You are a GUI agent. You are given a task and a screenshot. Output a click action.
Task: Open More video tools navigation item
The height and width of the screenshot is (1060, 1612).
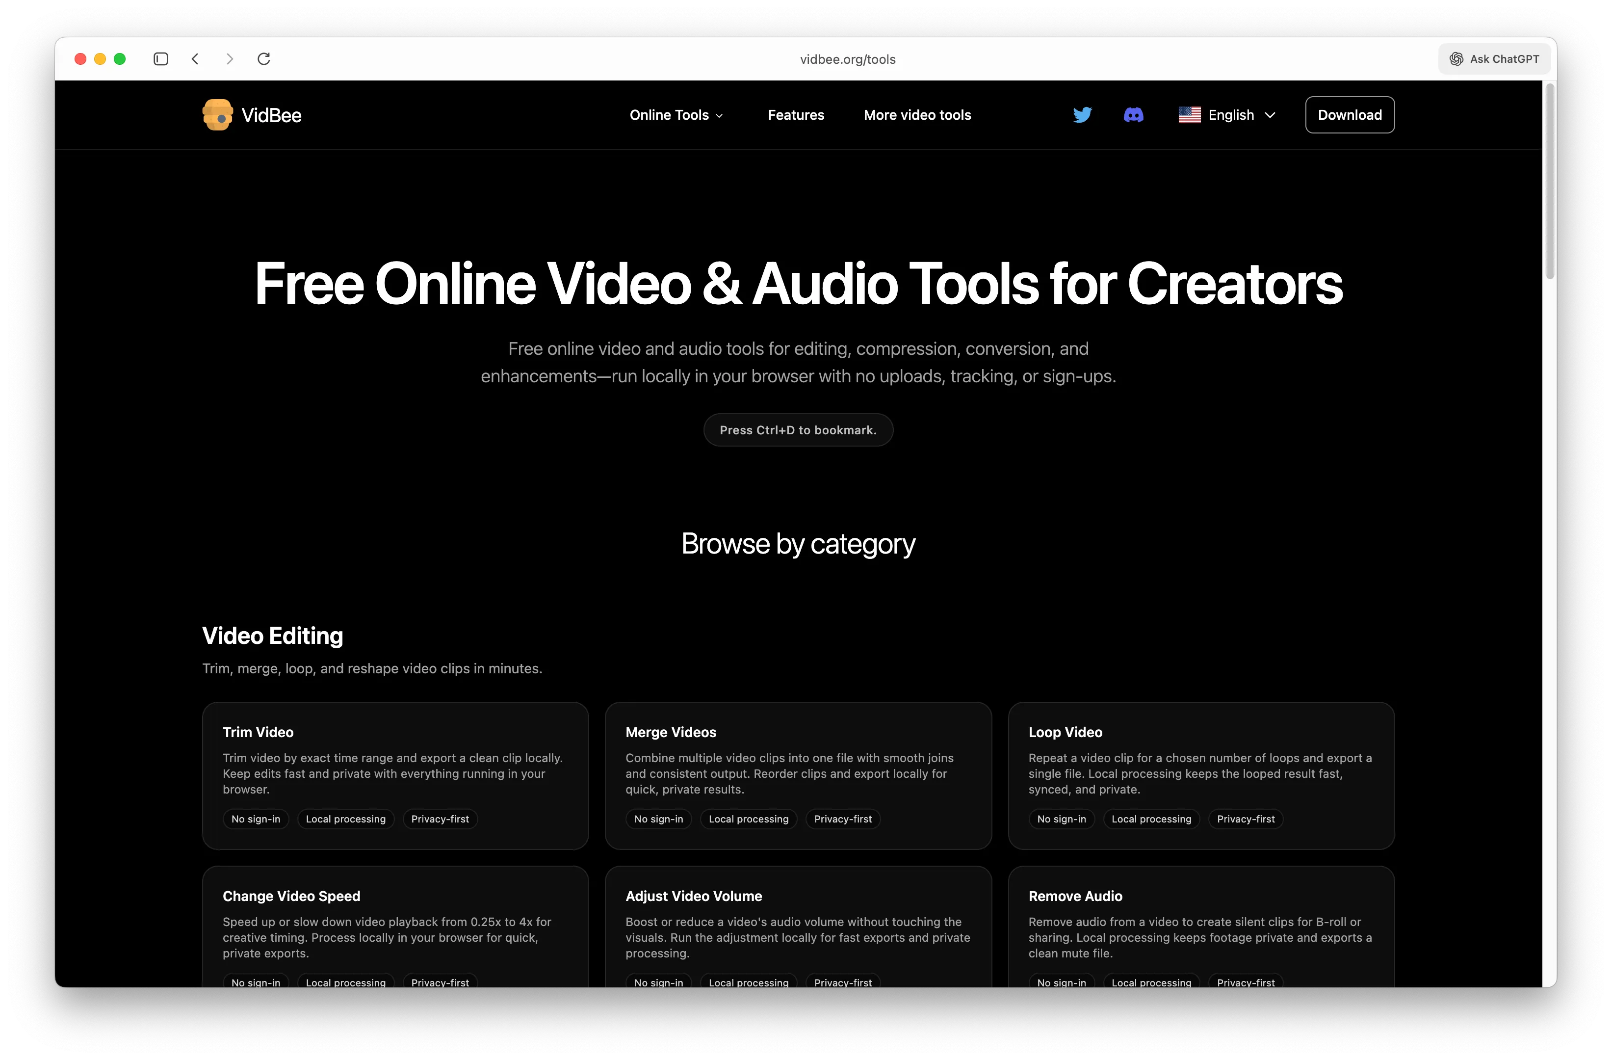(x=917, y=114)
